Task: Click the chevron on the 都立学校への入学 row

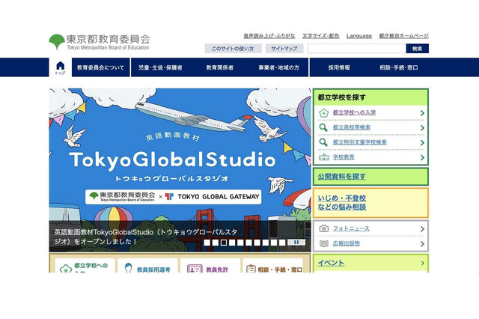Action: pyautogui.click(x=422, y=113)
